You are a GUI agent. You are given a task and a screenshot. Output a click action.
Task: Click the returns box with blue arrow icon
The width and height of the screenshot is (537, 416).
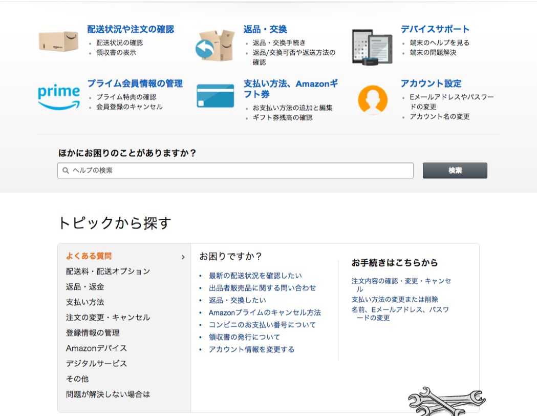click(x=216, y=45)
